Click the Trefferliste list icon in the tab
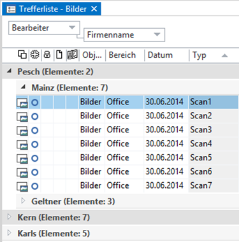 11,9
